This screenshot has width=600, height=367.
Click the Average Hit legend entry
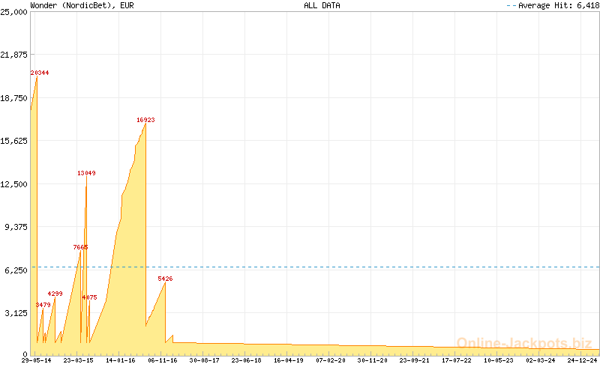552,5
